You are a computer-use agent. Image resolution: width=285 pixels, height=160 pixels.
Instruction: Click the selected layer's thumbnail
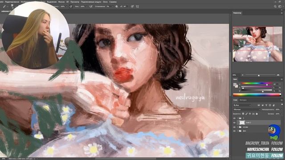click(x=242, y=123)
